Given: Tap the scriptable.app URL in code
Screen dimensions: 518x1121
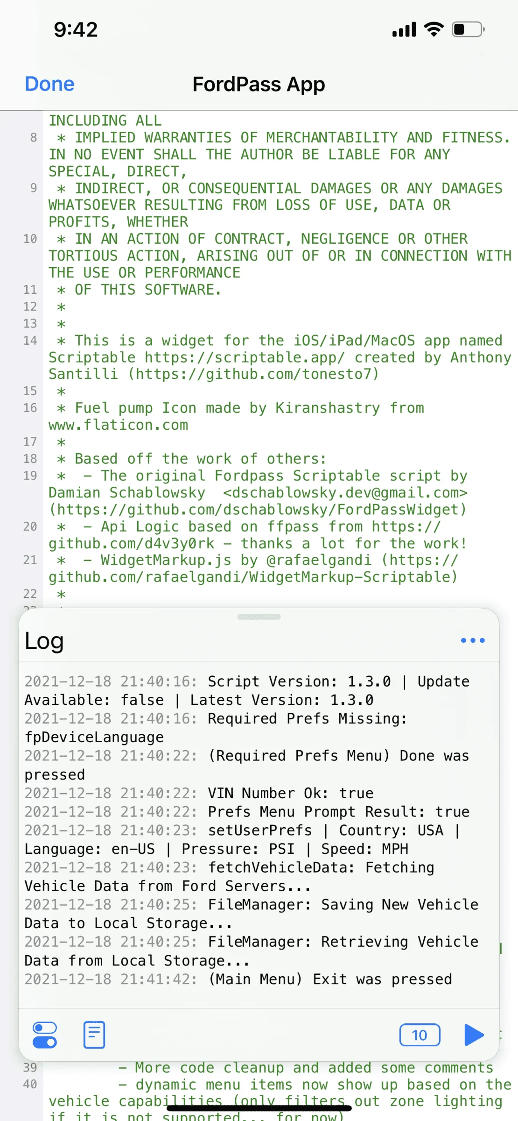Looking at the screenshot, I should [x=245, y=357].
